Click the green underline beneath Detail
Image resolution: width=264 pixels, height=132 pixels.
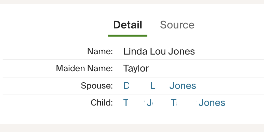pos(127,35)
